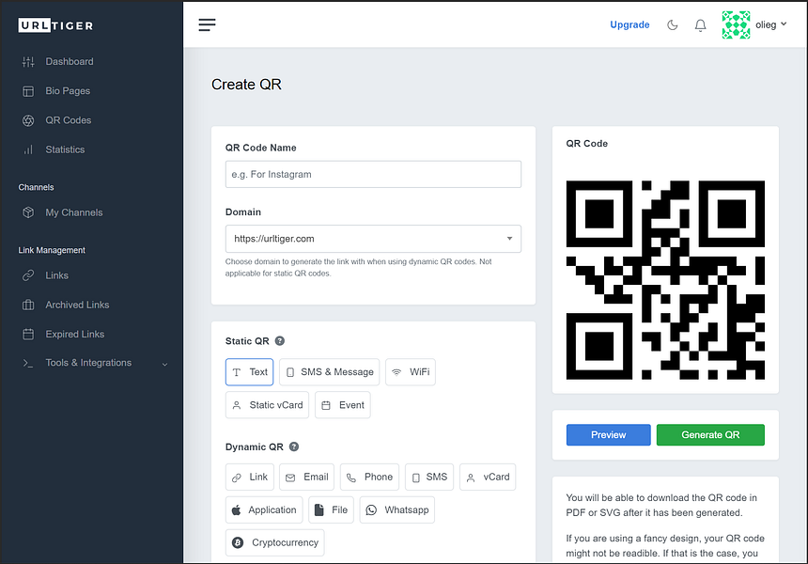Open Archived Links

click(77, 305)
